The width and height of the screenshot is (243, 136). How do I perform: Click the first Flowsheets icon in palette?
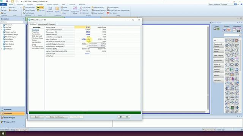(235, 30)
